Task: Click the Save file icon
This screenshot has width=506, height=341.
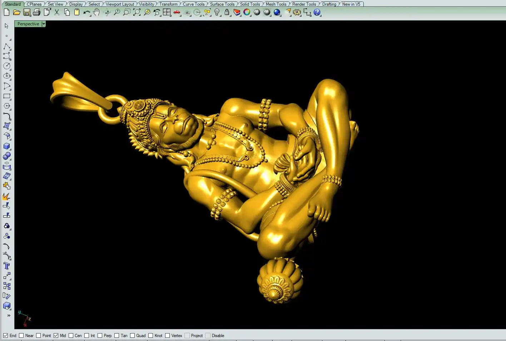Action: tap(26, 12)
